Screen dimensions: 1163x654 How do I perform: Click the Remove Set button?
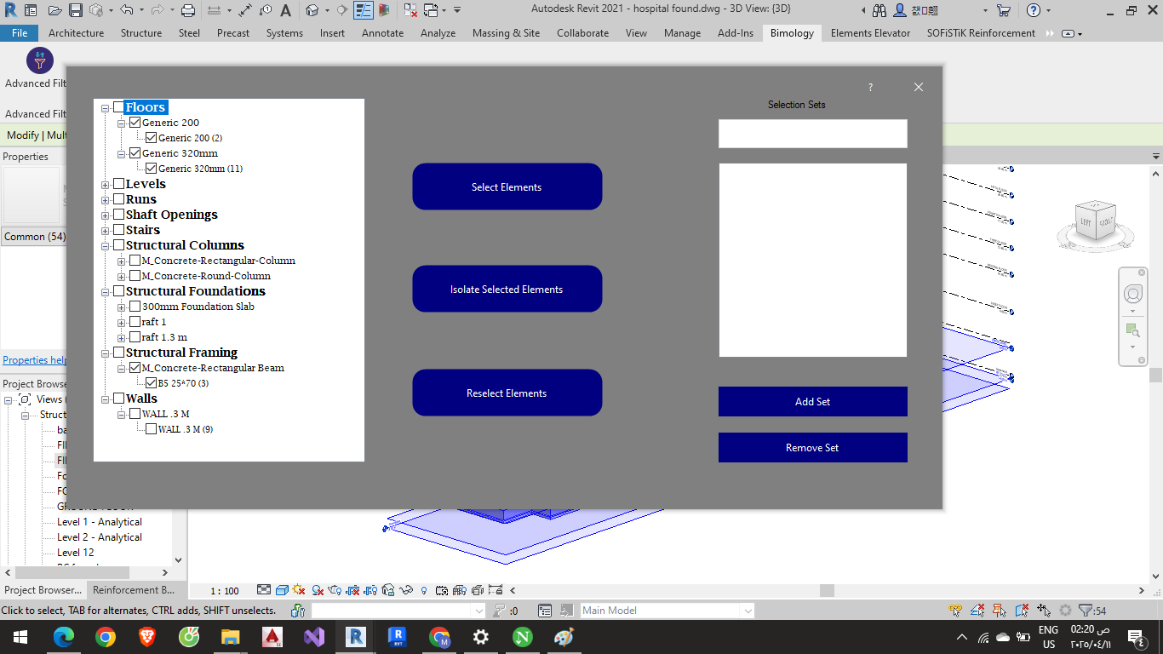click(812, 447)
